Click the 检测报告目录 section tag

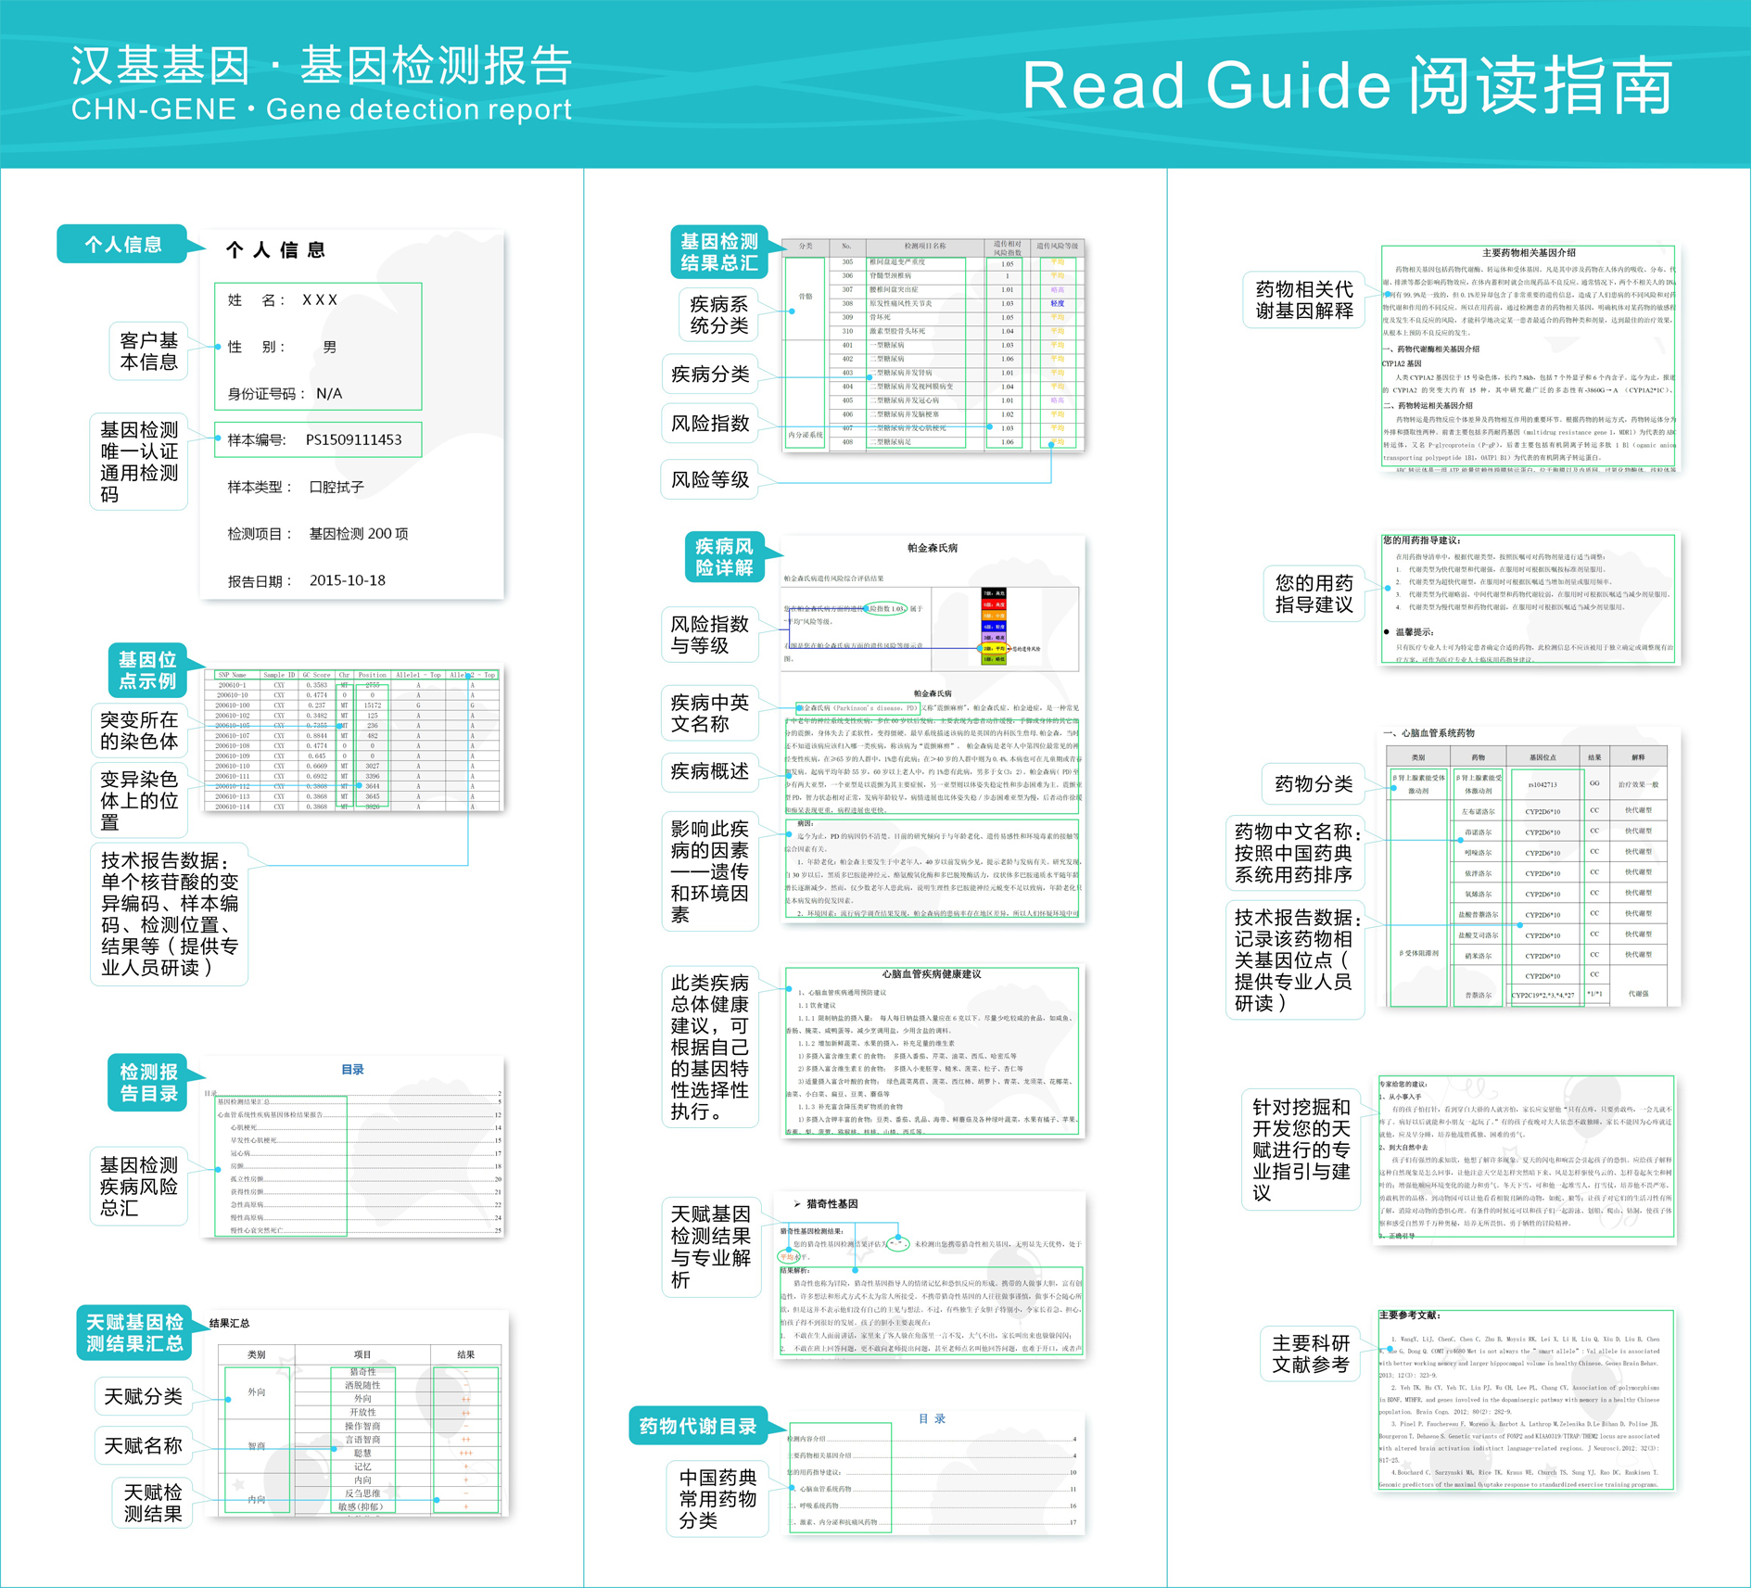147,1083
